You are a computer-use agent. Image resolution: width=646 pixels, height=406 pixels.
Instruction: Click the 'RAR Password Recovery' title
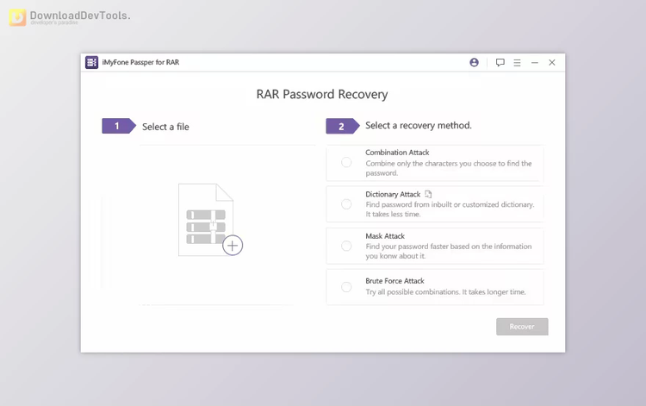pos(322,95)
